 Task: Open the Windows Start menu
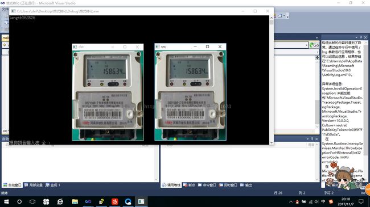coord(6,201)
